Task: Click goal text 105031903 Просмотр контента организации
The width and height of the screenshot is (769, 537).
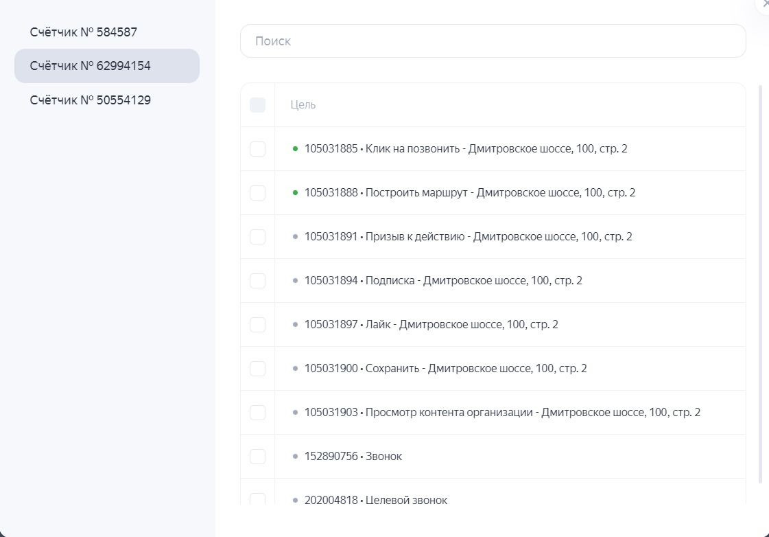Action: (502, 412)
